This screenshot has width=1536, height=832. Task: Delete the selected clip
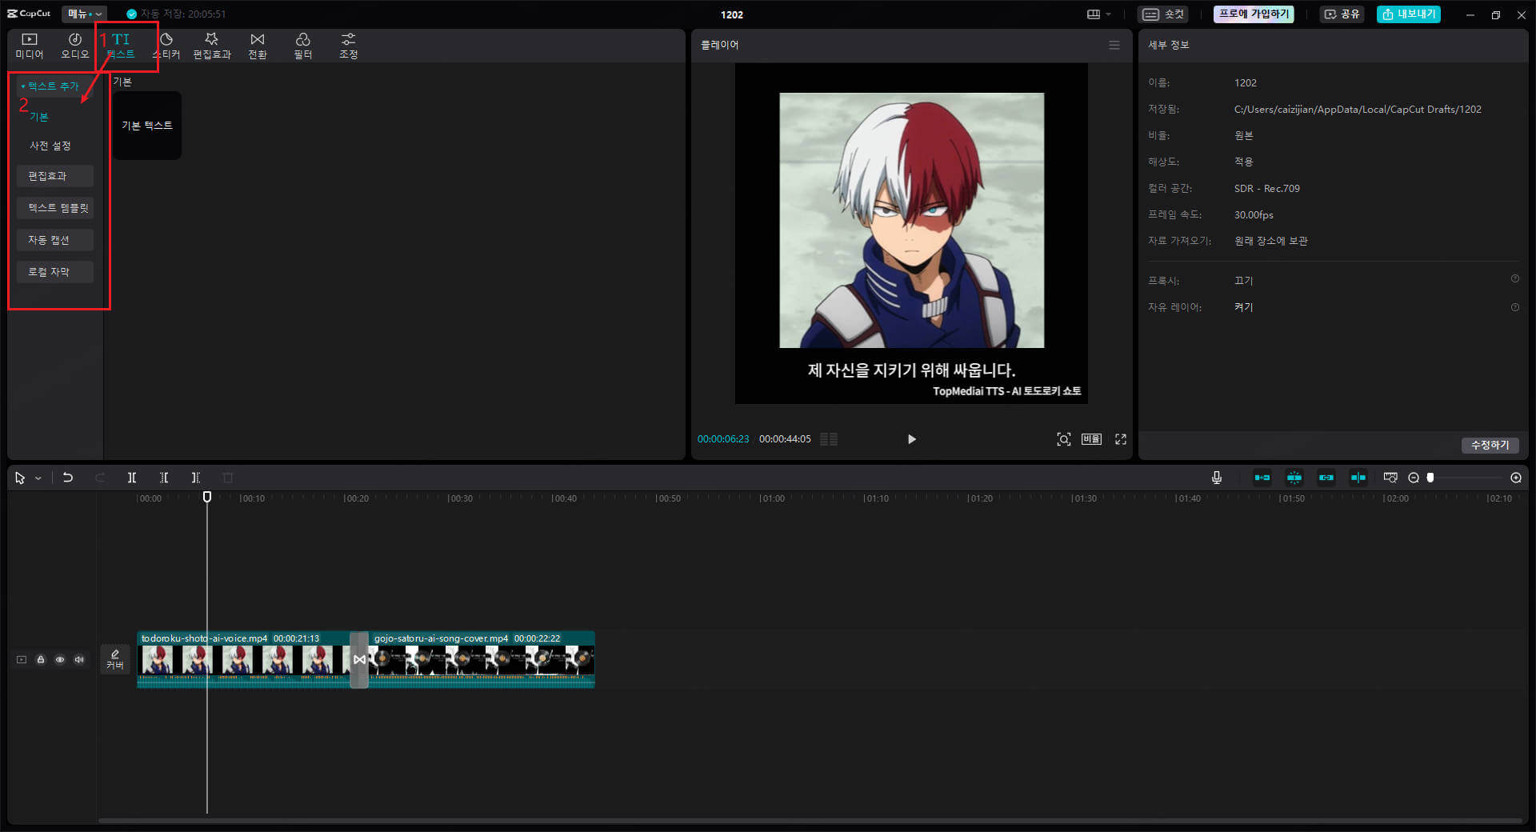click(x=228, y=478)
